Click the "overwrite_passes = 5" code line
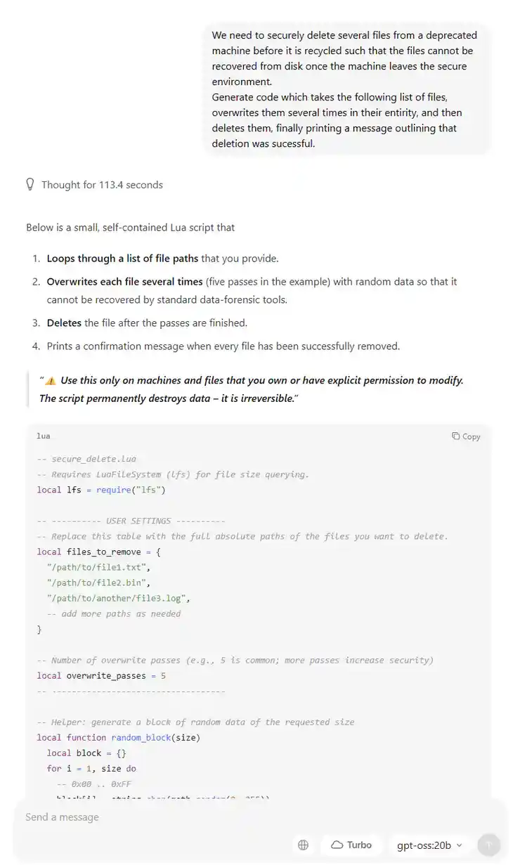The height and width of the screenshot is (865, 527). click(101, 675)
